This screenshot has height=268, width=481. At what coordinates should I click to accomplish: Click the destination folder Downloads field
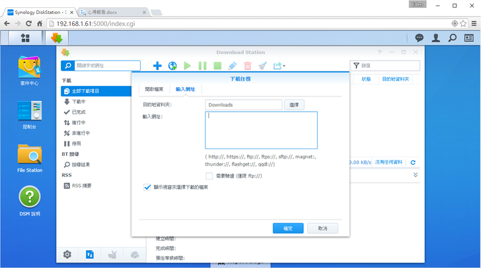click(x=244, y=105)
